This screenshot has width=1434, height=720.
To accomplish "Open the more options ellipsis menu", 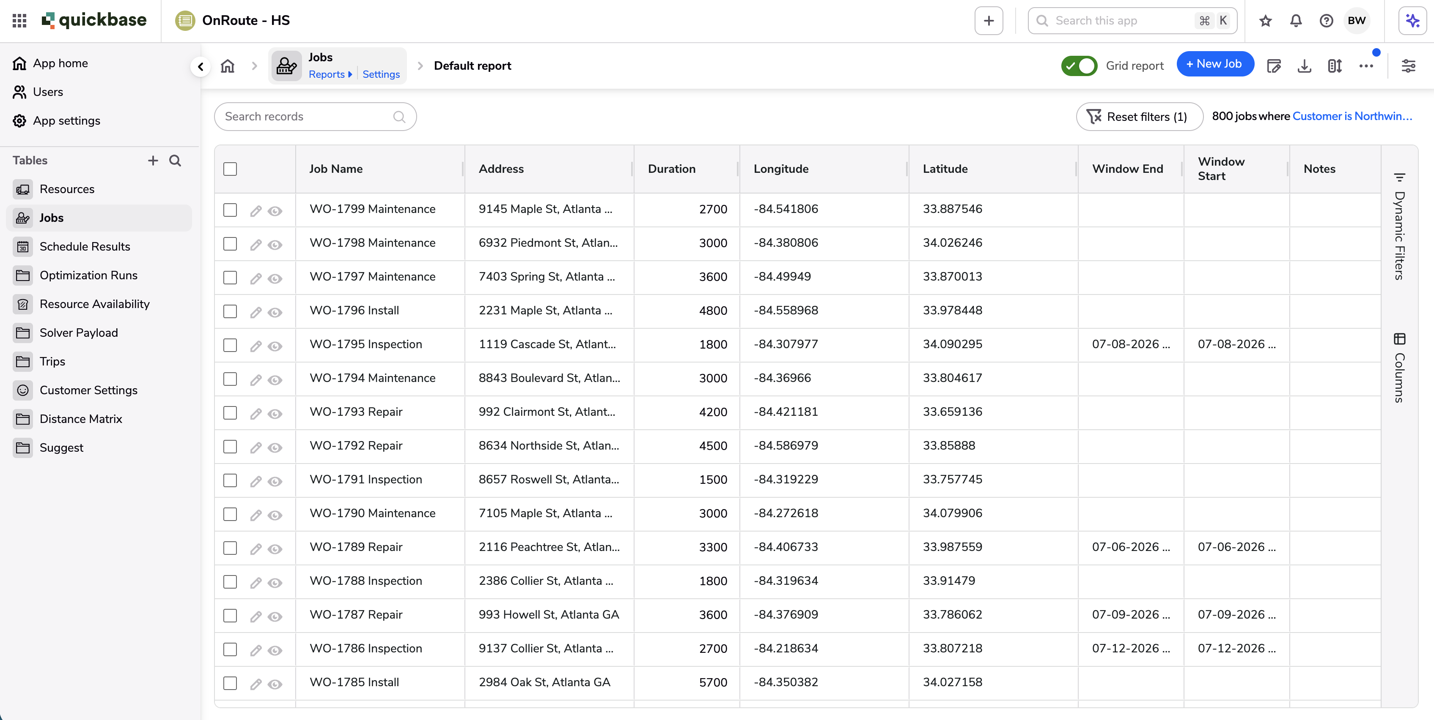I will click(1366, 66).
